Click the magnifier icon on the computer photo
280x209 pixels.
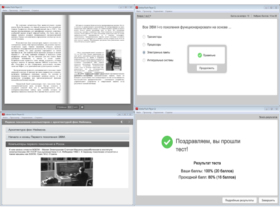[x=90, y=184]
